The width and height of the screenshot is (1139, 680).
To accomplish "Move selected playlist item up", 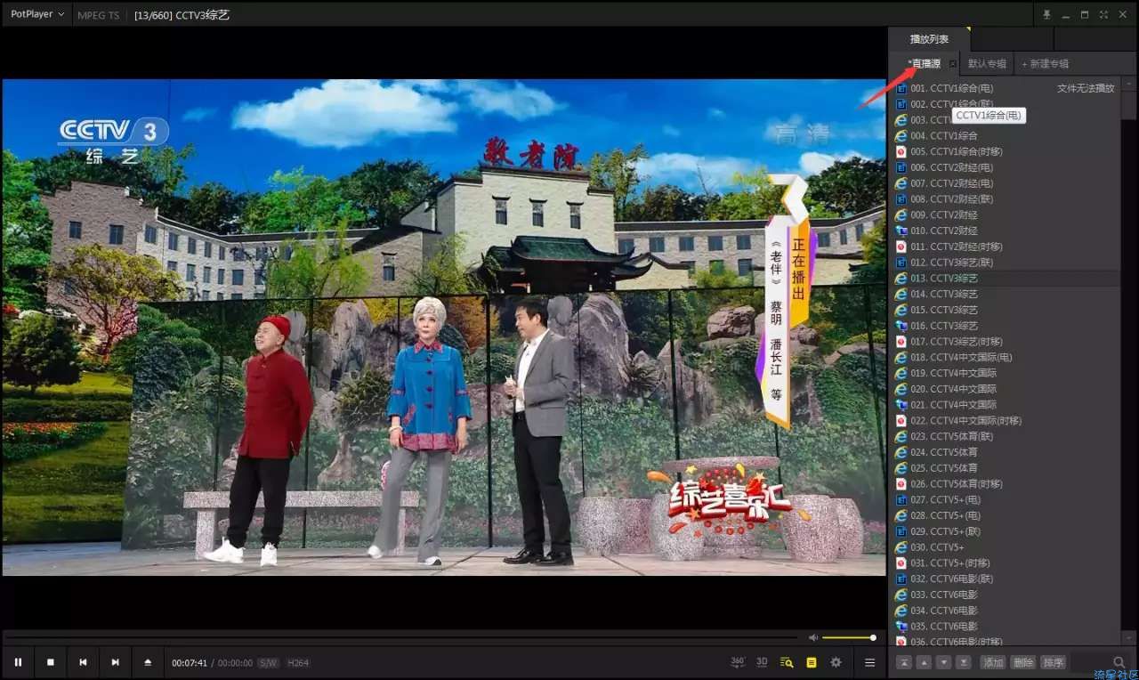I will tap(924, 662).
